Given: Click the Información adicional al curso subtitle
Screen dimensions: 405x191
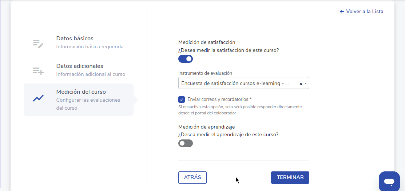Looking at the screenshot, I should 90,74.
